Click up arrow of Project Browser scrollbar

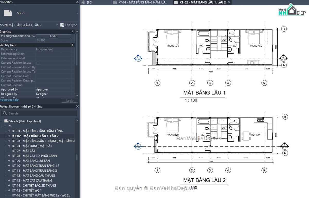(x=77, y=120)
